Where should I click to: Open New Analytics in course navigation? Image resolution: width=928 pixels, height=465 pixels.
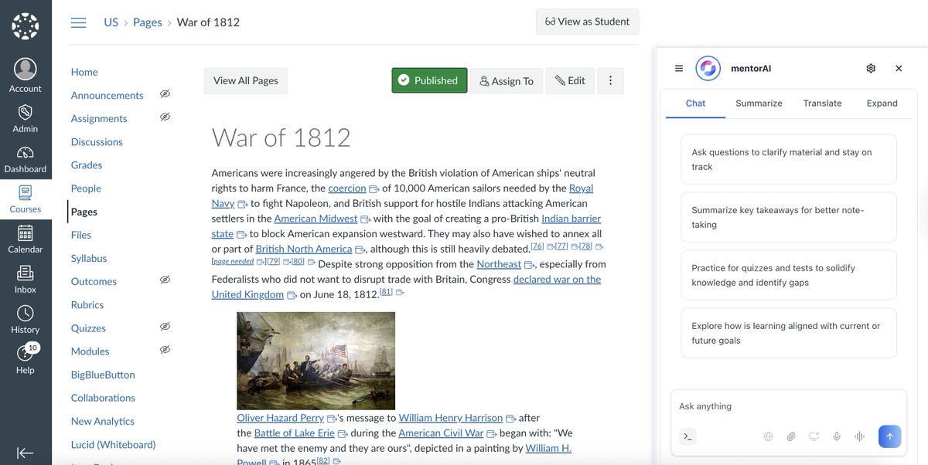coord(102,421)
